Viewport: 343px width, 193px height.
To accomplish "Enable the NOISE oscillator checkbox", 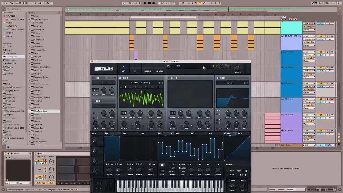I will click(x=93, y=101).
